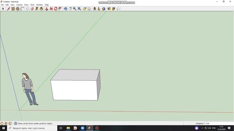Open the Camera menu
The width and height of the screenshot is (234, 131).
(19, 5)
